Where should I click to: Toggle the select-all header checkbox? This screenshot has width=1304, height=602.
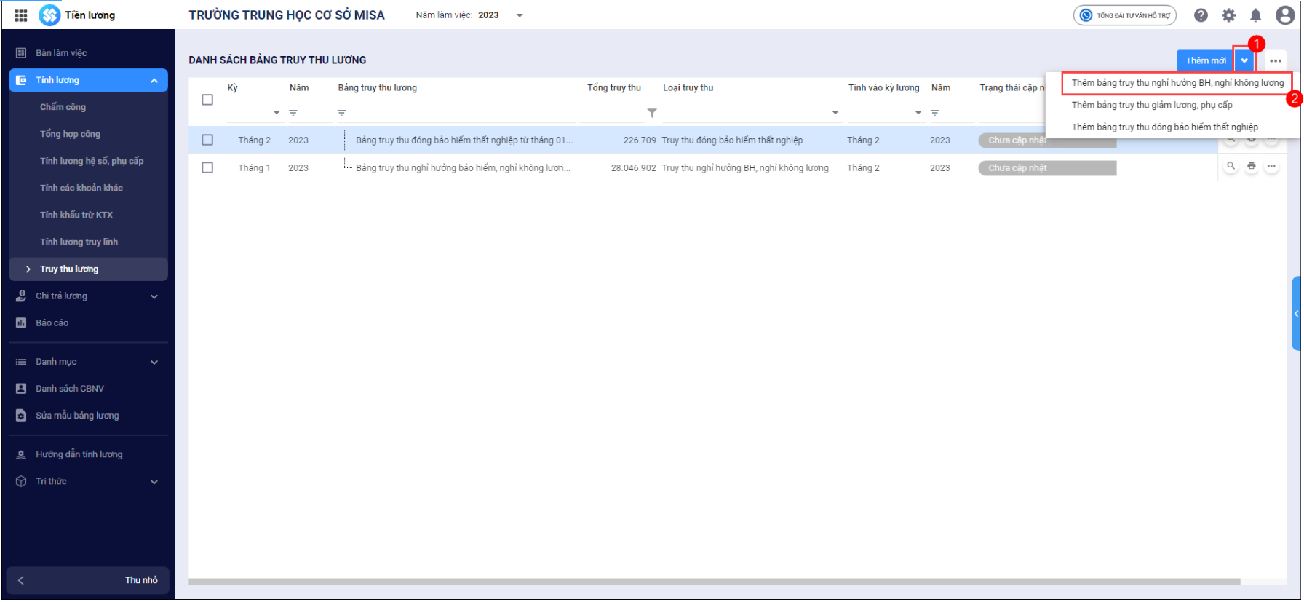(x=207, y=100)
